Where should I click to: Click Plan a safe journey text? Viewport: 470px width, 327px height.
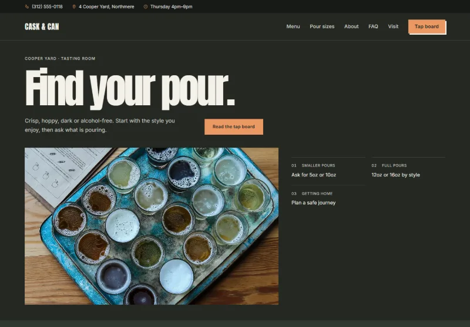tap(313, 203)
